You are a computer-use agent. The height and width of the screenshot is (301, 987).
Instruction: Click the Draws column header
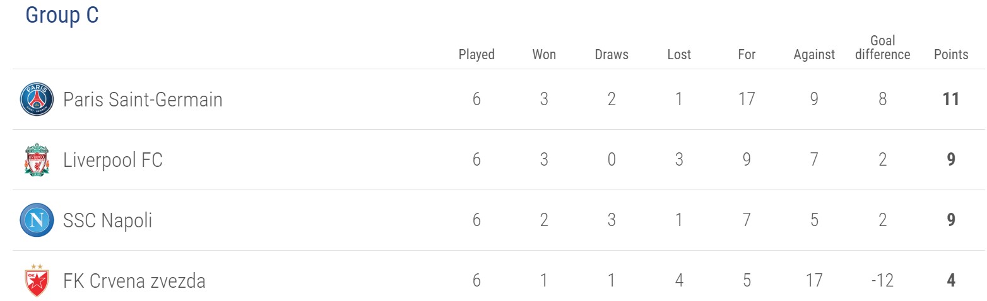click(612, 55)
